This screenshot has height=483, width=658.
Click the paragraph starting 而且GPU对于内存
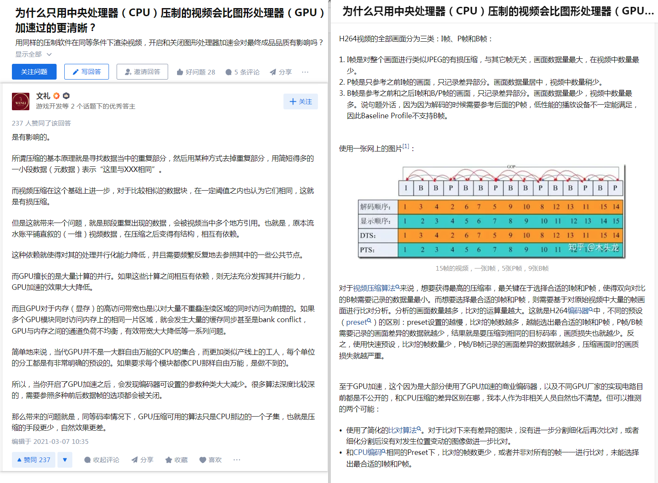point(163,320)
